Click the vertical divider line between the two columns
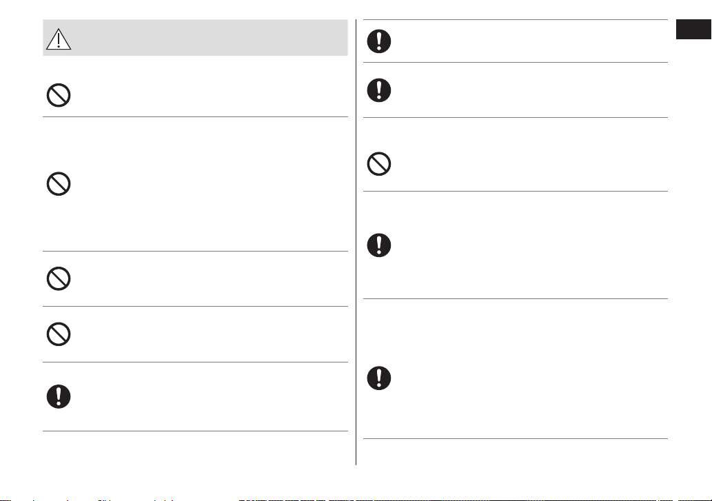Image resolution: width=712 pixels, height=501 pixels. pos(356,242)
